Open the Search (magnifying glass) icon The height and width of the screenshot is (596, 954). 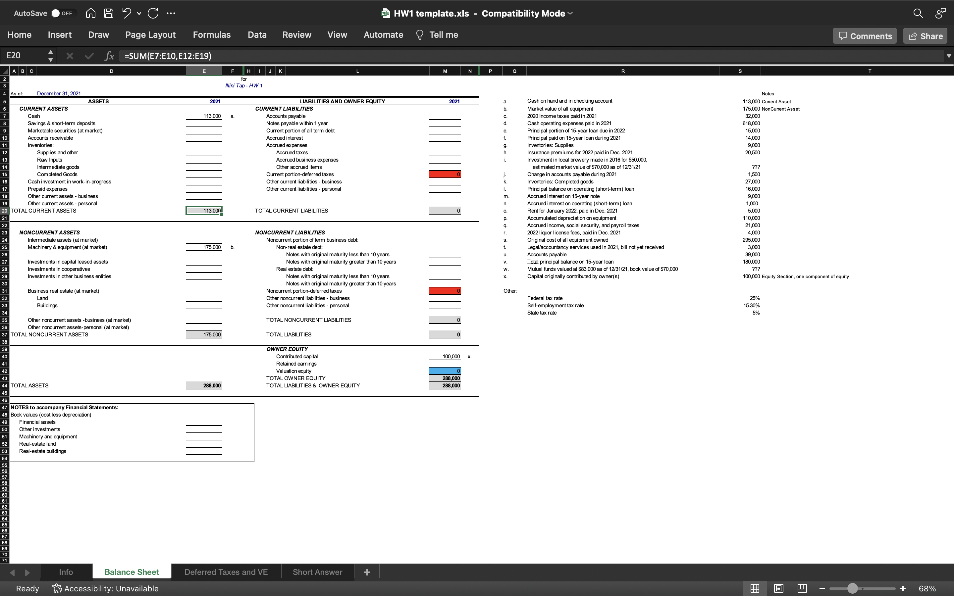click(x=918, y=13)
